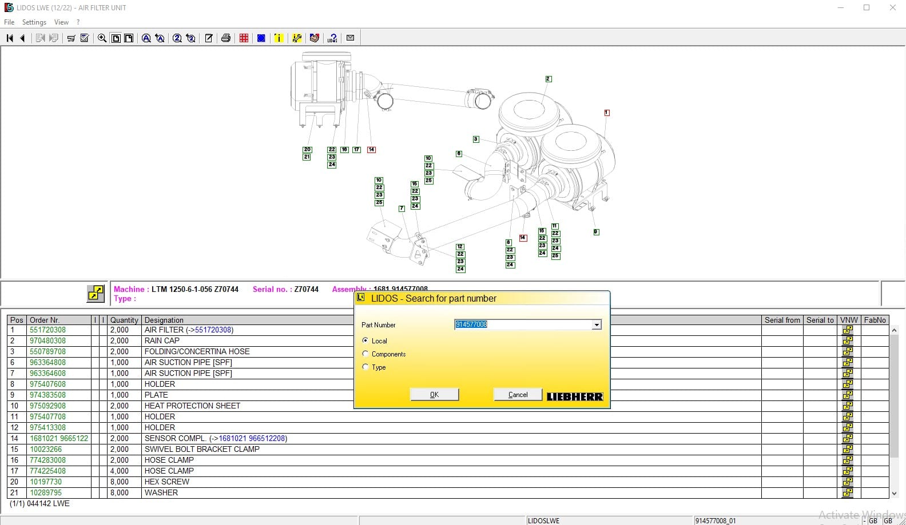Select the Local radio button
Image resolution: width=906 pixels, height=525 pixels.
365,340
